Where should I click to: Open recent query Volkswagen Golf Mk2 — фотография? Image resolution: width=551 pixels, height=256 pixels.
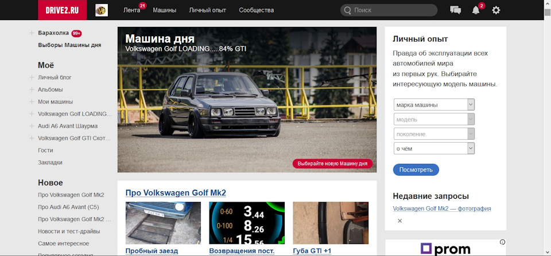442,208
